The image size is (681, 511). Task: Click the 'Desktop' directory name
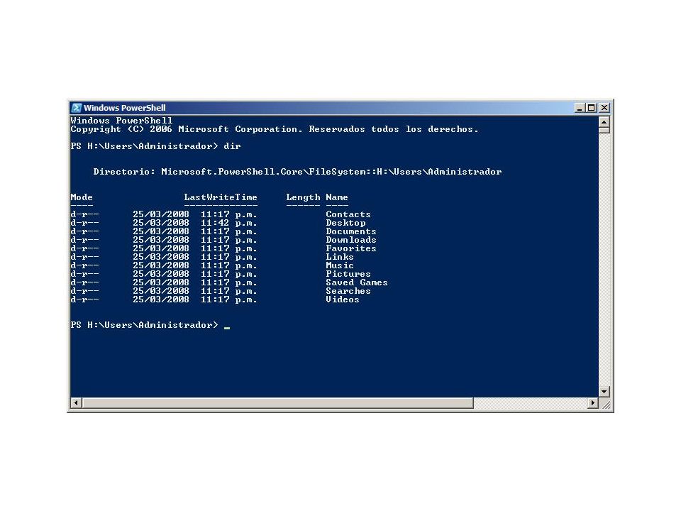coord(345,223)
